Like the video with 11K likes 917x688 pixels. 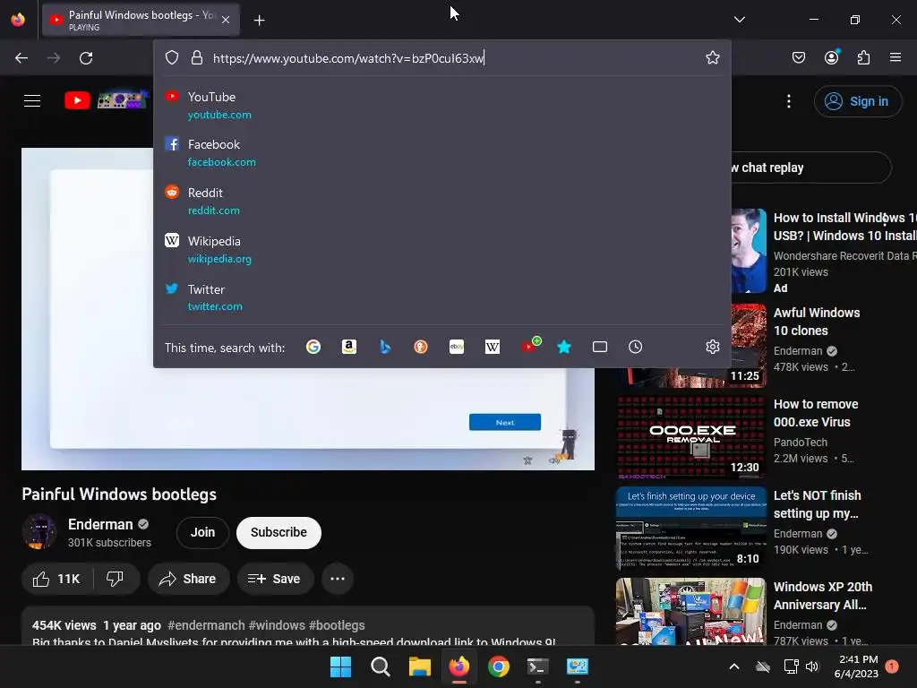pyautogui.click(x=56, y=579)
